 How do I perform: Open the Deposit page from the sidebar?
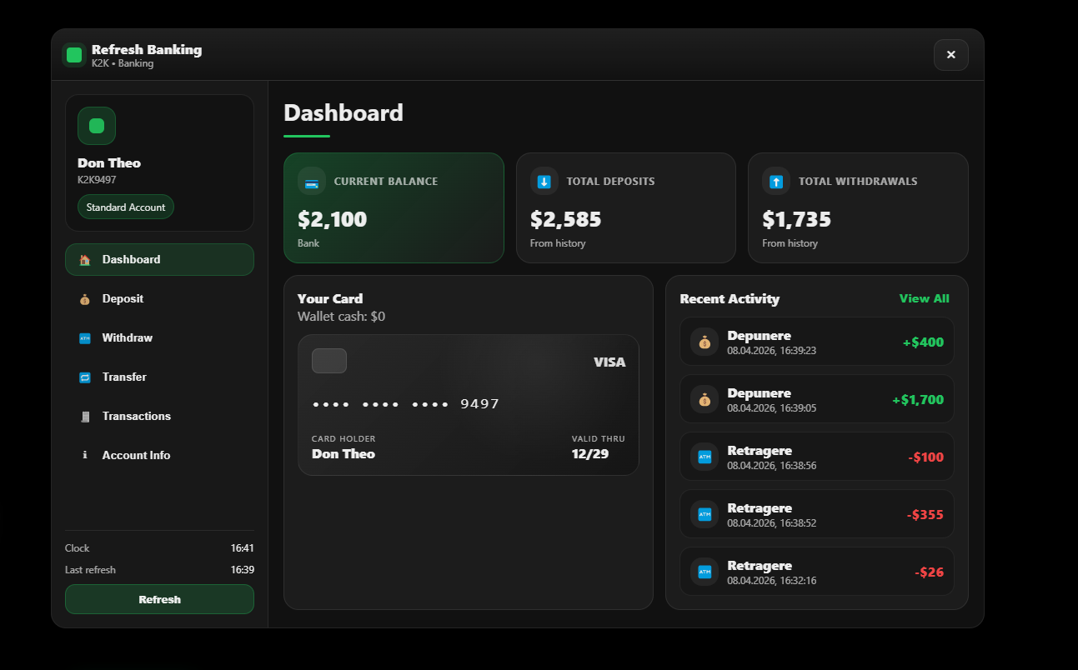point(123,299)
